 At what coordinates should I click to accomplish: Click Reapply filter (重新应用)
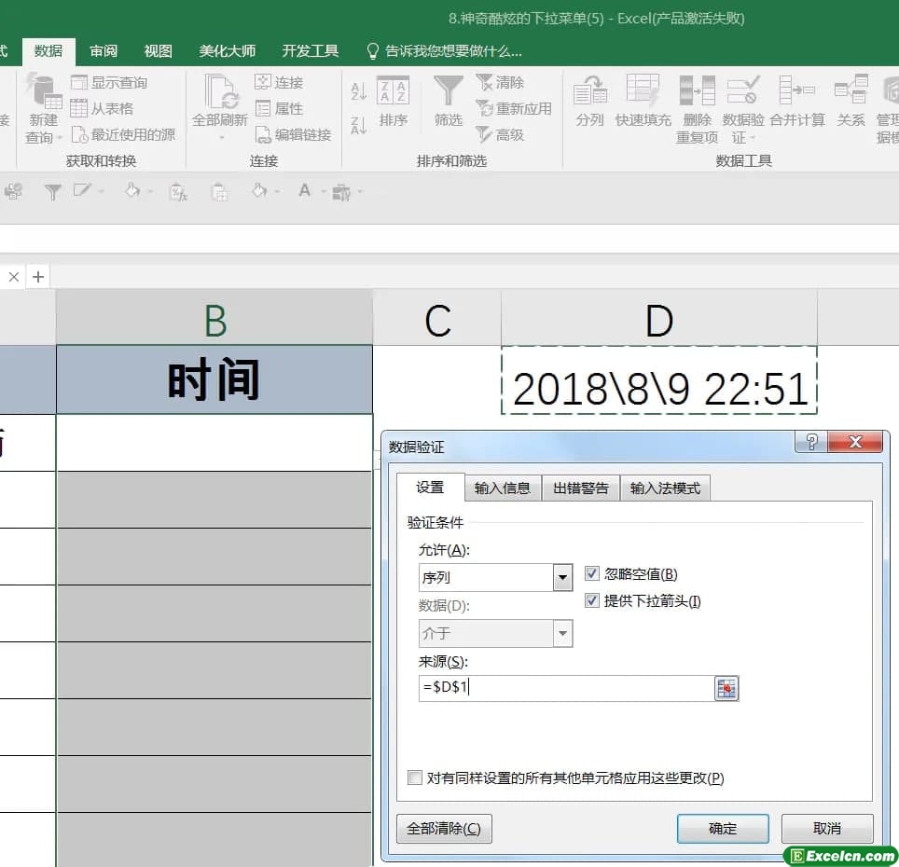514,108
